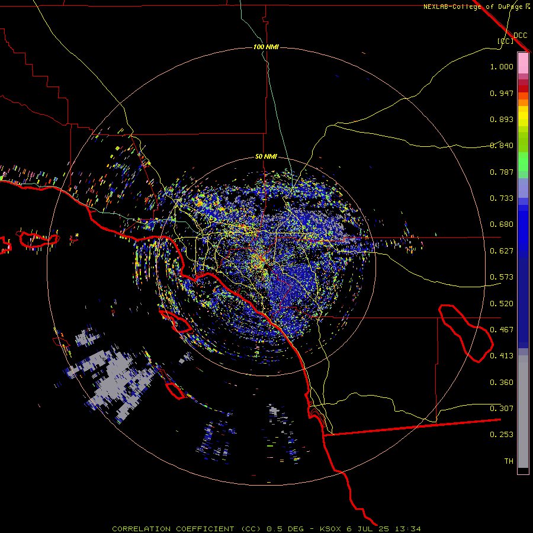Click the 0.893 scale value
This screenshot has height=533, width=533.
(502, 119)
